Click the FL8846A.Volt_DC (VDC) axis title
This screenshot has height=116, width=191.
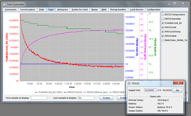click(x=7, y=47)
